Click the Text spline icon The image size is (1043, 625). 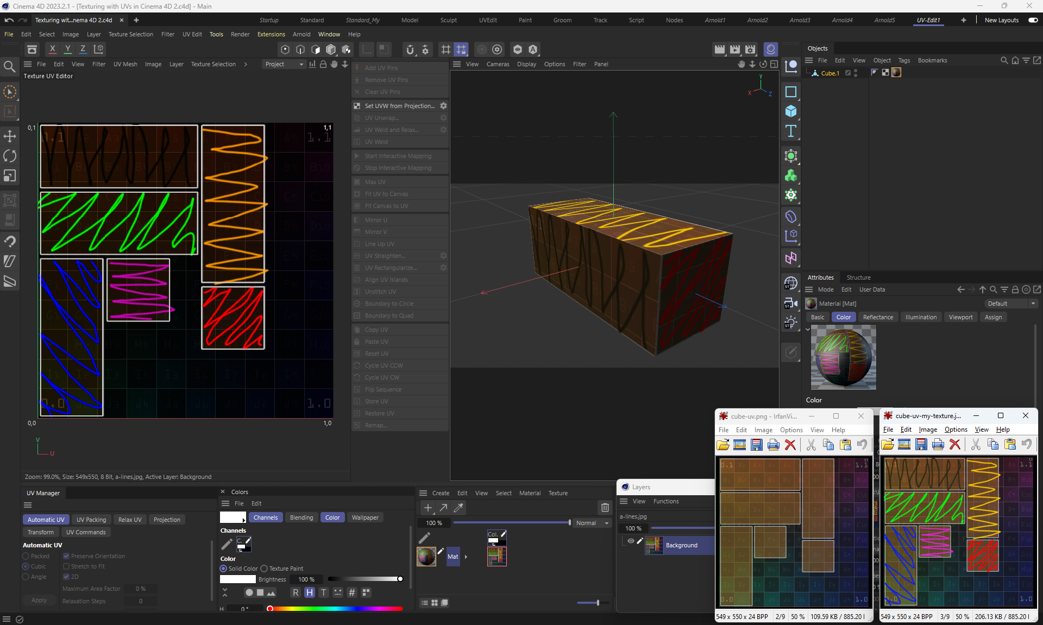(791, 131)
